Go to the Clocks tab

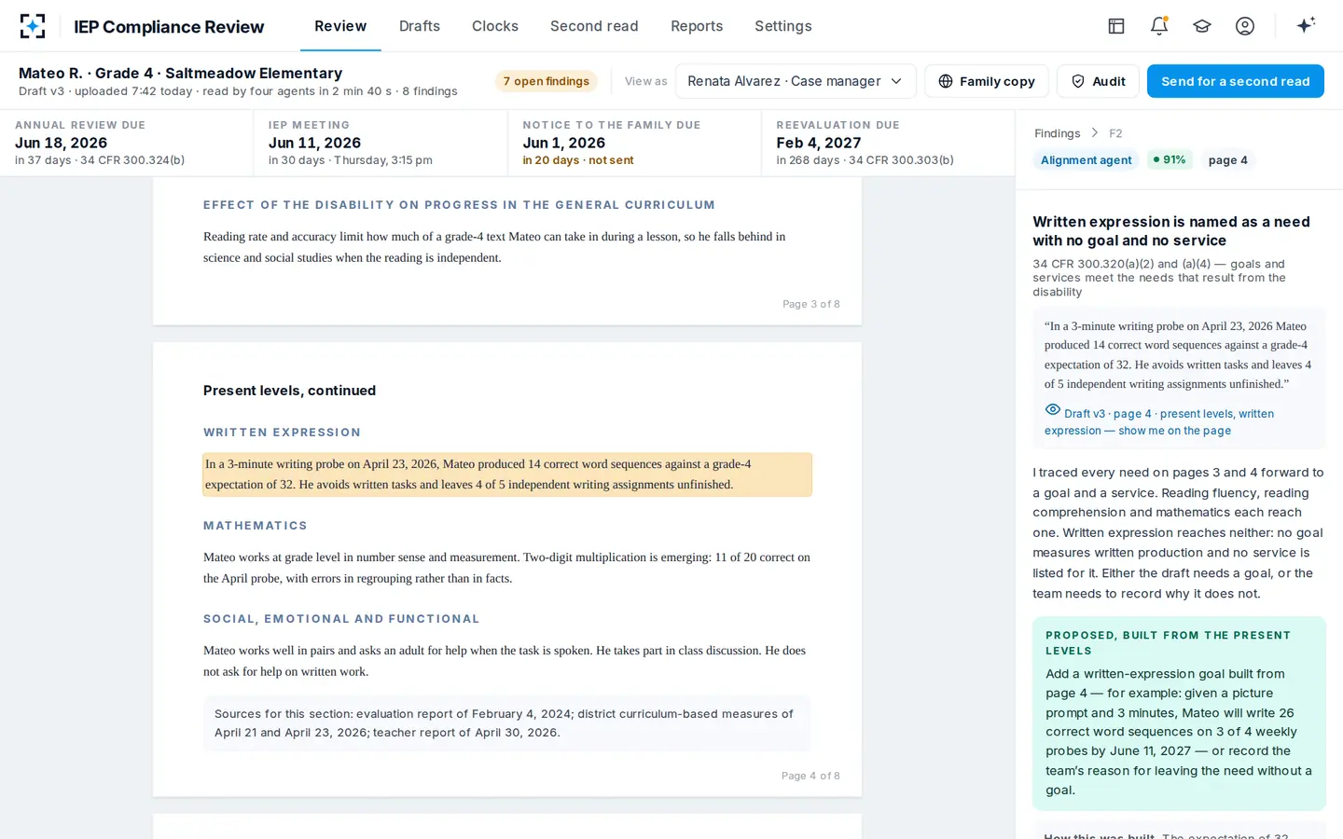coord(495,26)
